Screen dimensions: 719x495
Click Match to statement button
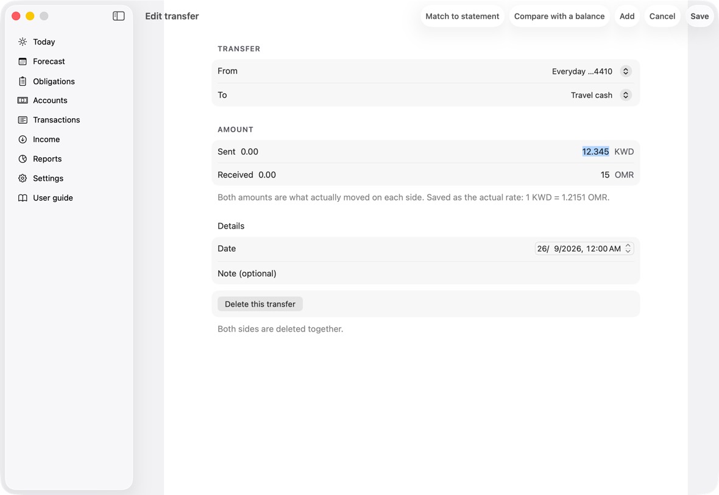[462, 16]
